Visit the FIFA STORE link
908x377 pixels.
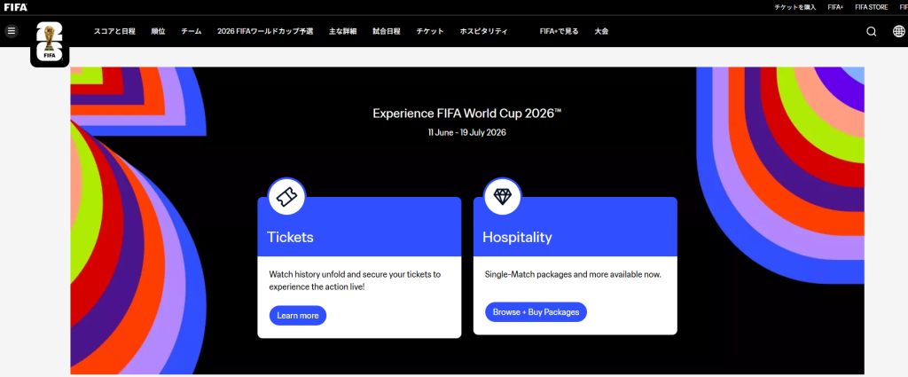pyautogui.click(x=871, y=7)
